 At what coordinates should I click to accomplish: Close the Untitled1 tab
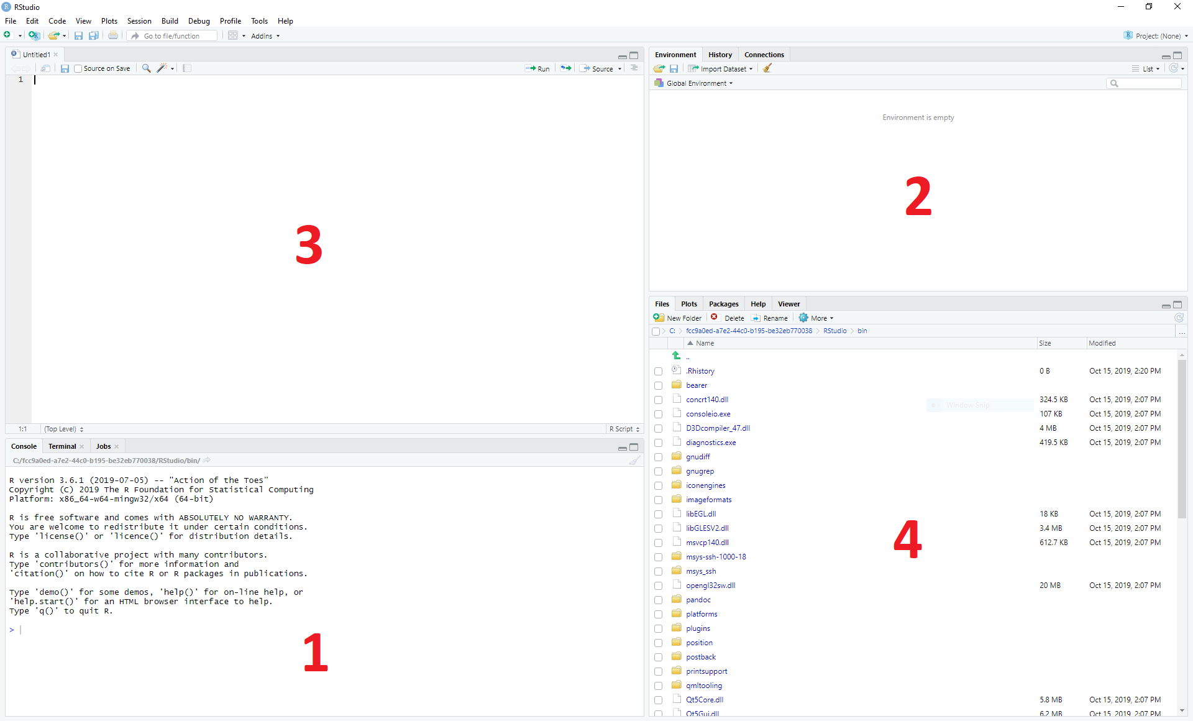56,55
